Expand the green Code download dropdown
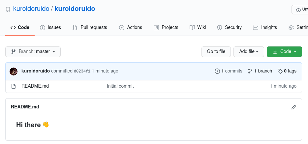 [x=284, y=52]
